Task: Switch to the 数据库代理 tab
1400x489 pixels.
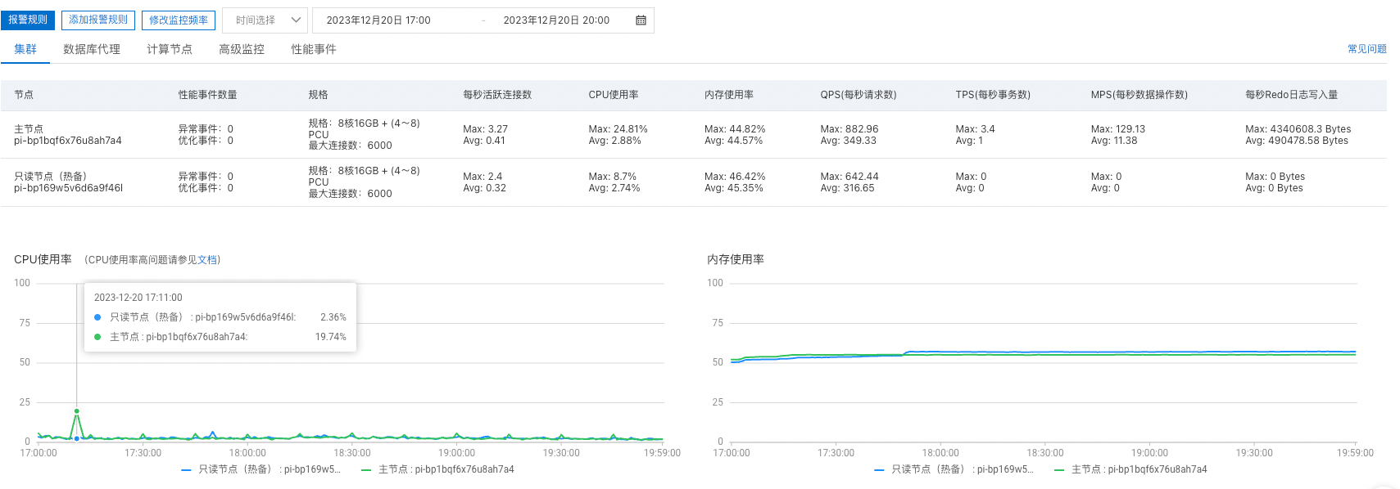Action: pos(92,49)
